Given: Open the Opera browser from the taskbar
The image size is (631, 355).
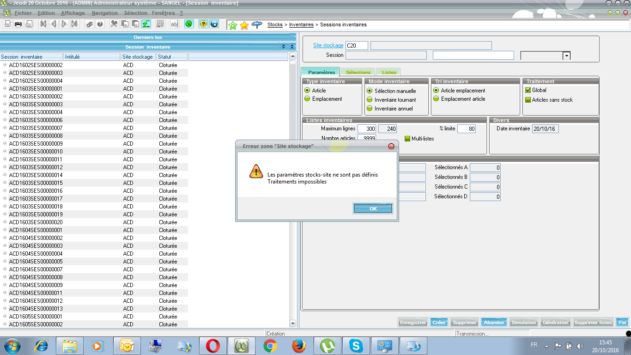Looking at the screenshot, I should click(213, 345).
